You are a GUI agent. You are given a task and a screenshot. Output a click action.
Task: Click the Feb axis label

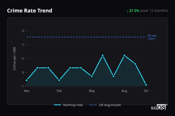59,91
